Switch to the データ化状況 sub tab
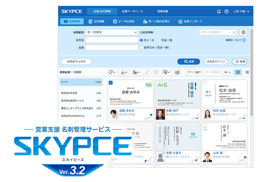 pos(124,21)
